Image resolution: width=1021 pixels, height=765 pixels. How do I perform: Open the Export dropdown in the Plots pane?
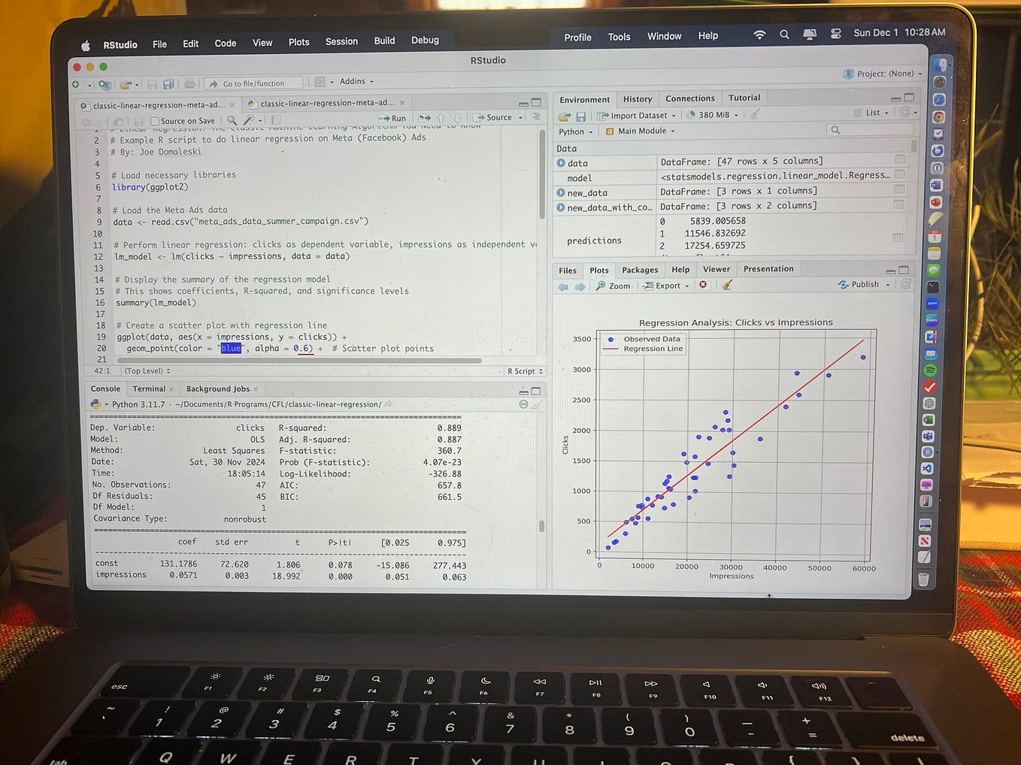[665, 286]
